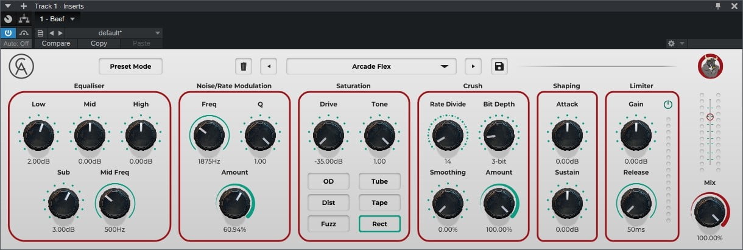Click the output meter level handle
Screen dimensions: 743x250
[x=710, y=116]
